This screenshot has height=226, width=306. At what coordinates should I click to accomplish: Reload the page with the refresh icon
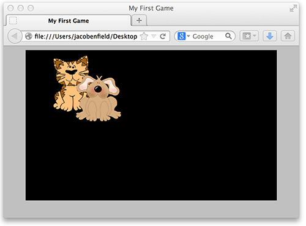pos(163,36)
